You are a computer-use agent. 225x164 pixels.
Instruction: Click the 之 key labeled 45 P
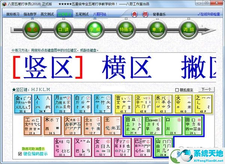tap(204, 104)
